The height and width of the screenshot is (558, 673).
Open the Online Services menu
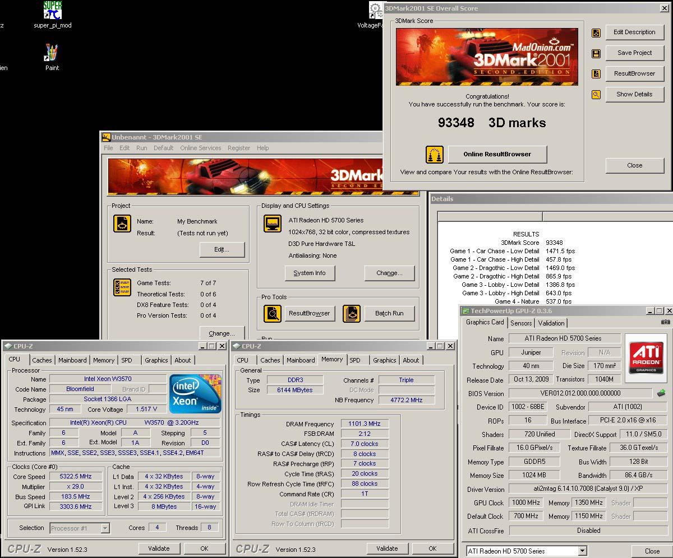[201, 148]
